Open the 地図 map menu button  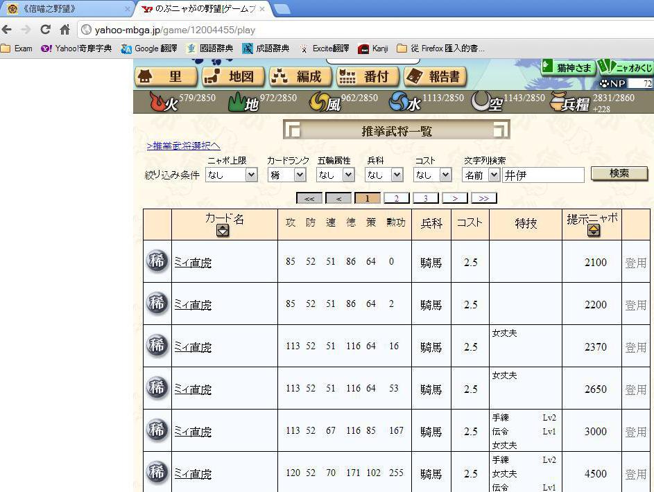(x=233, y=77)
